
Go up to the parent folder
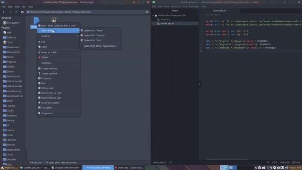[x=16, y=12]
